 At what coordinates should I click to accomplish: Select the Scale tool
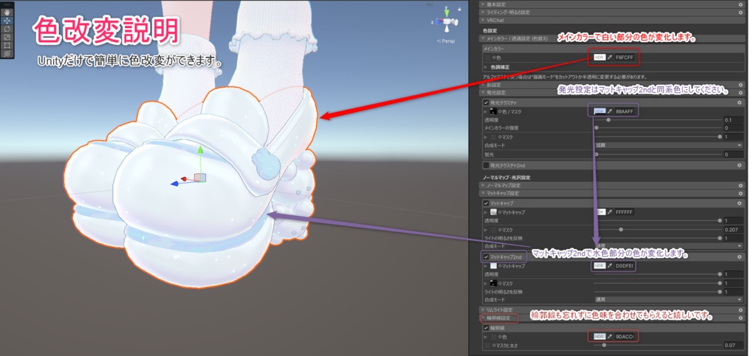(7, 37)
